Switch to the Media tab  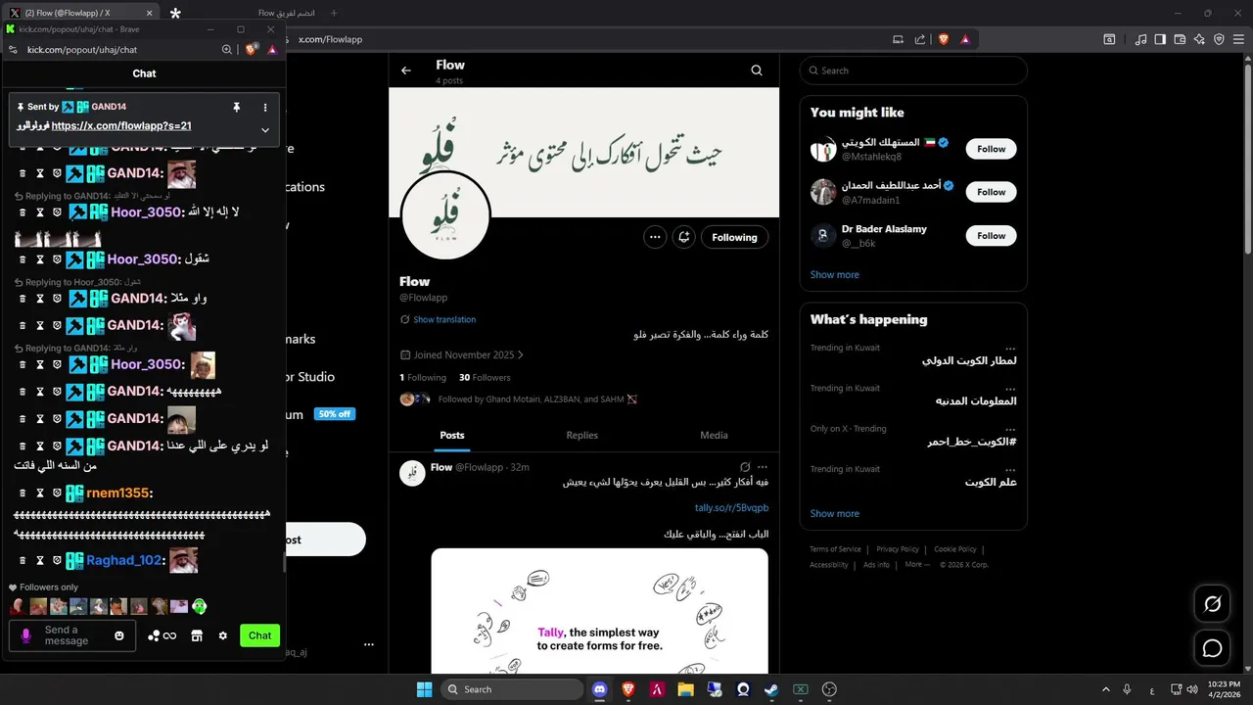(714, 435)
